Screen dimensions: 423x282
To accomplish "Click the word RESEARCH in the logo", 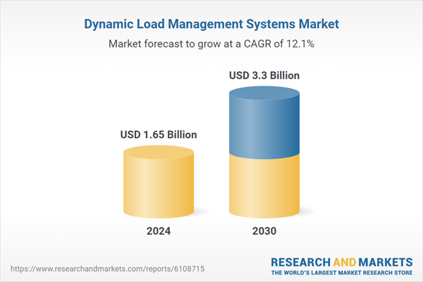I will click(x=301, y=261).
